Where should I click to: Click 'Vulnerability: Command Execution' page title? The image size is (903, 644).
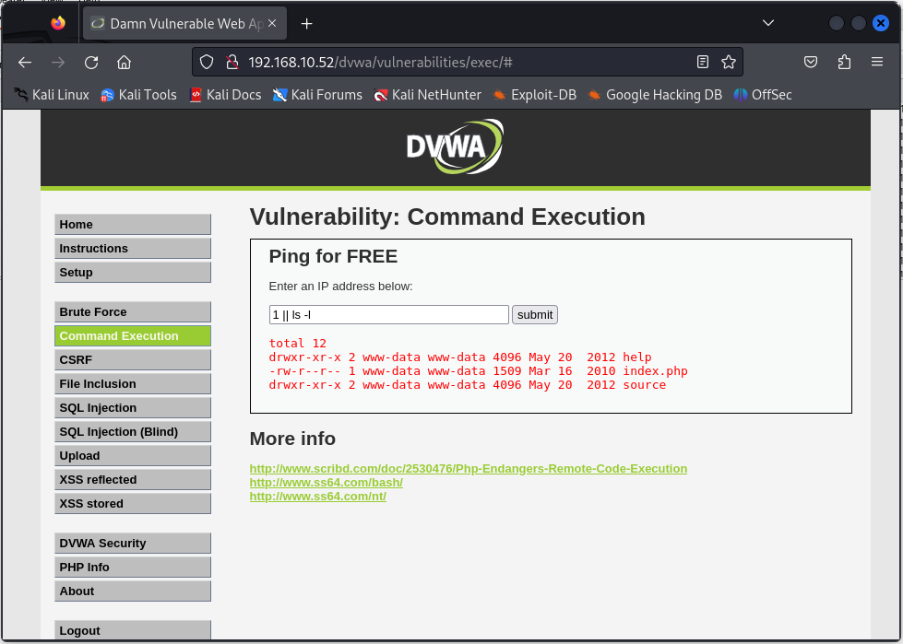[447, 217]
